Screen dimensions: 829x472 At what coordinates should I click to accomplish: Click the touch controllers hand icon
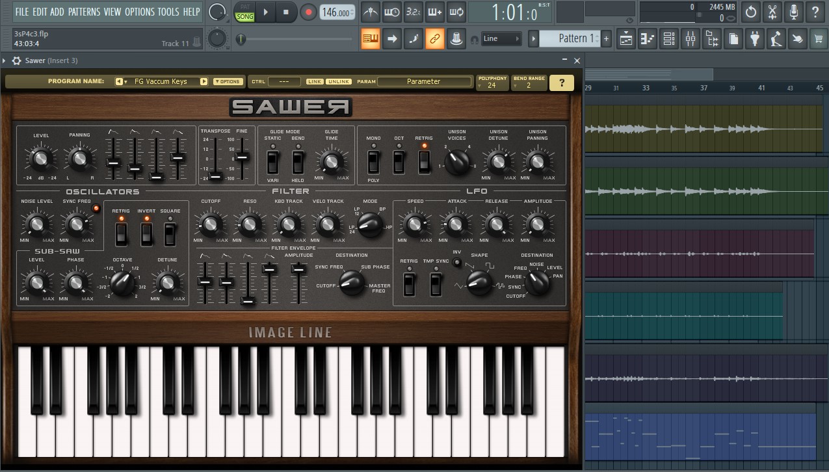797,39
